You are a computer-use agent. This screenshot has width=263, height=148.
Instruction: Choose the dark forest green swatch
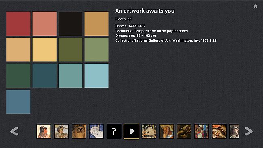point(19,76)
